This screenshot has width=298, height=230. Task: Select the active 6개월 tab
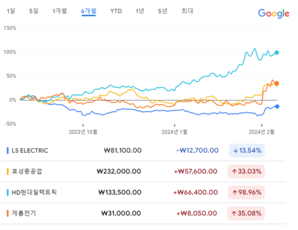(89, 11)
